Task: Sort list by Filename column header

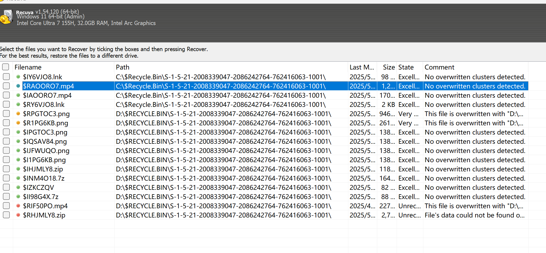Action: (x=28, y=67)
